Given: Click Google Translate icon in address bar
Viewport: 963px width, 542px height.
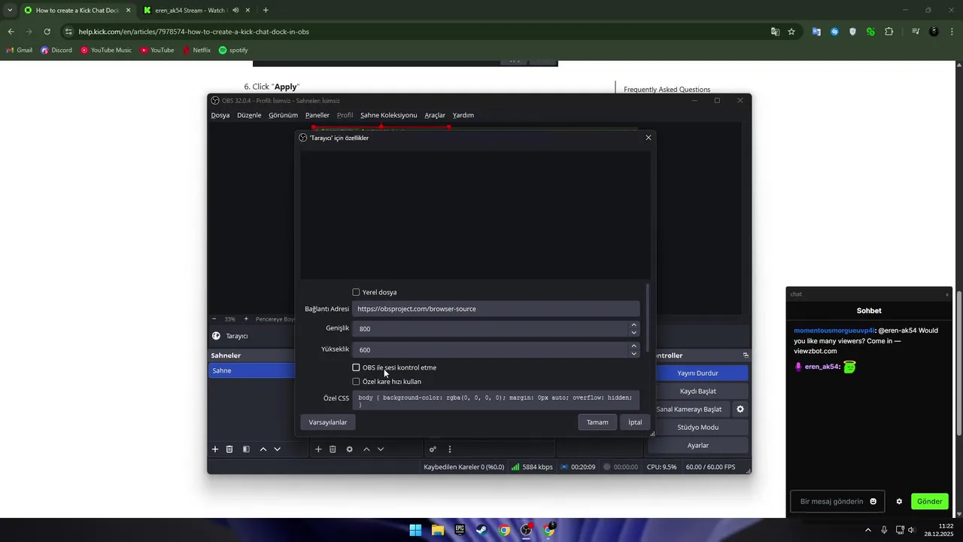Looking at the screenshot, I should click(775, 32).
